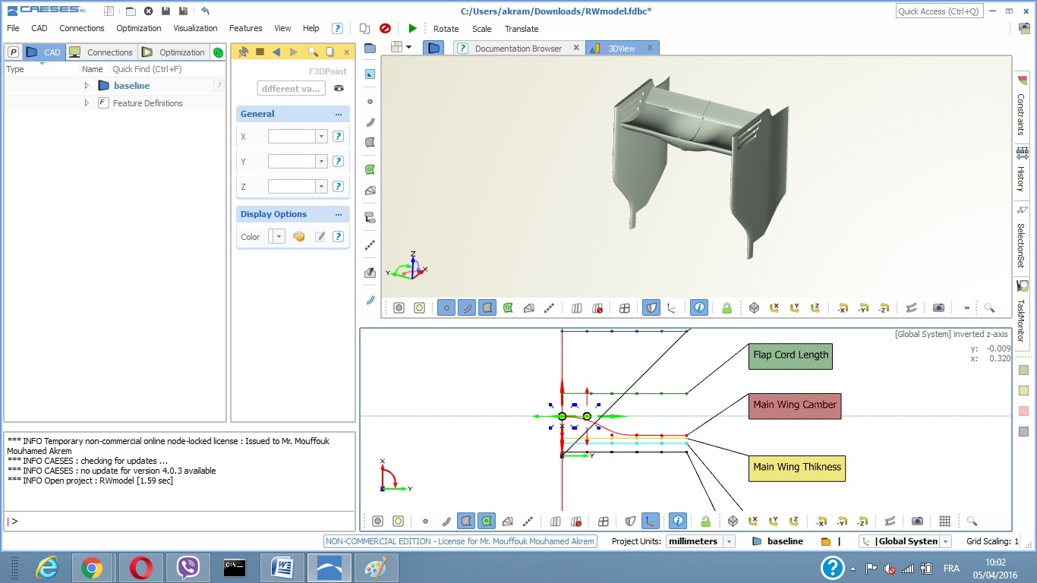Image resolution: width=1037 pixels, height=583 pixels.
Task: Select the point creation tool in vertical toolbar
Action: (370, 101)
